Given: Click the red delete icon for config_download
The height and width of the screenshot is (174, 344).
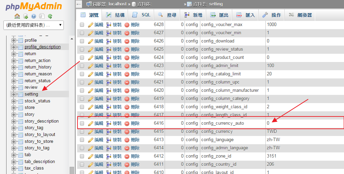Looking at the screenshot, I should (x=127, y=41).
